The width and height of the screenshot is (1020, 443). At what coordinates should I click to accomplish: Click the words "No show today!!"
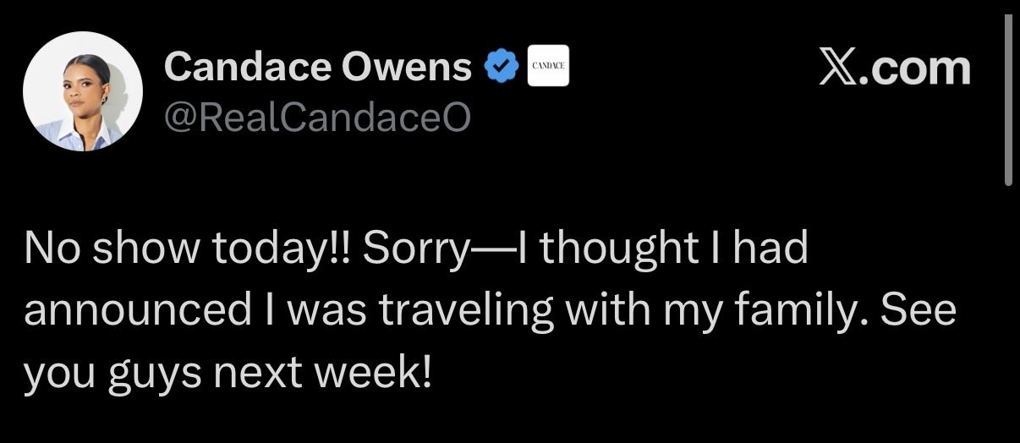(189, 249)
